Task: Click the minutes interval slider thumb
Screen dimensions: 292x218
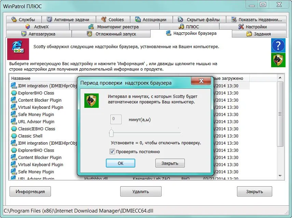Action: [111, 133]
